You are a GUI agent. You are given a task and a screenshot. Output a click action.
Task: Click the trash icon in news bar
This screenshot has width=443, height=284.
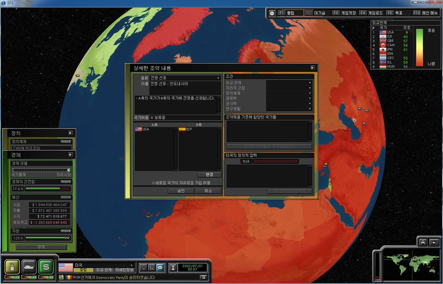203,278
